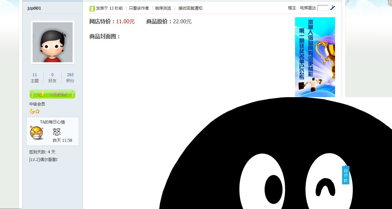The image size is (392, 209).
Task: Click the moon rank icon
Action: (32, 111)
